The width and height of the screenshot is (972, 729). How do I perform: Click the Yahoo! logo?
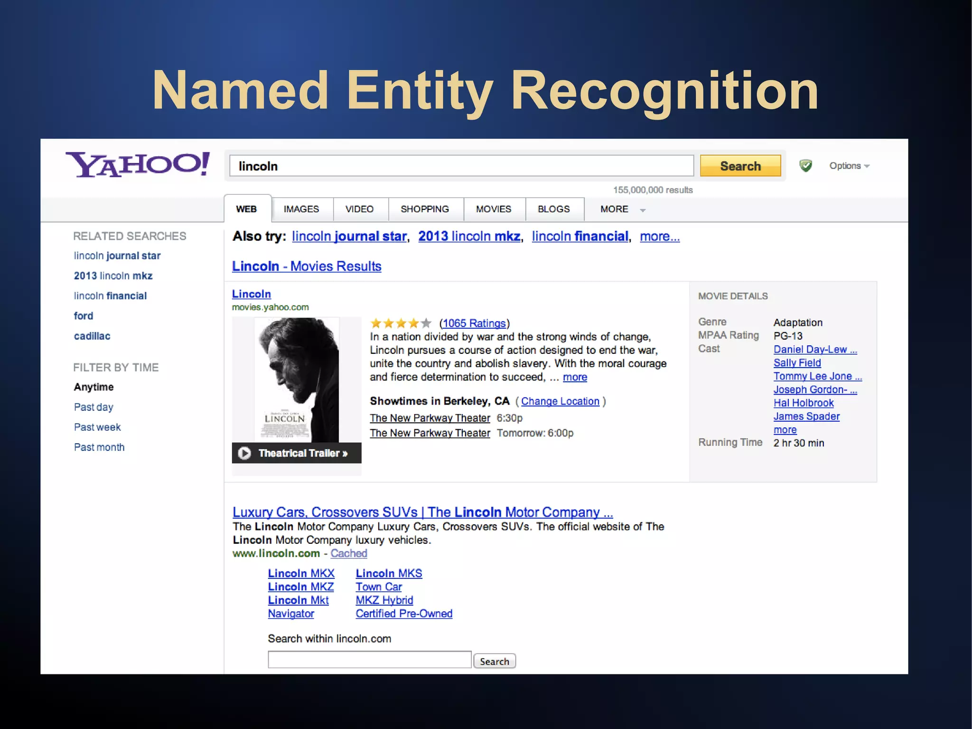138,164
